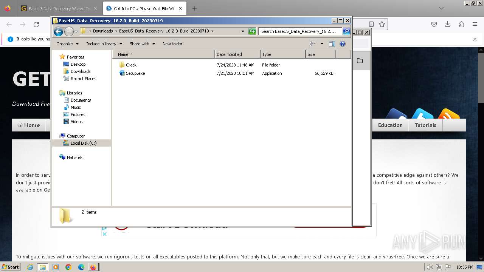Toggle the preview pane icon
This screenshot has height=272, width=484.
[x=332, y=44]
